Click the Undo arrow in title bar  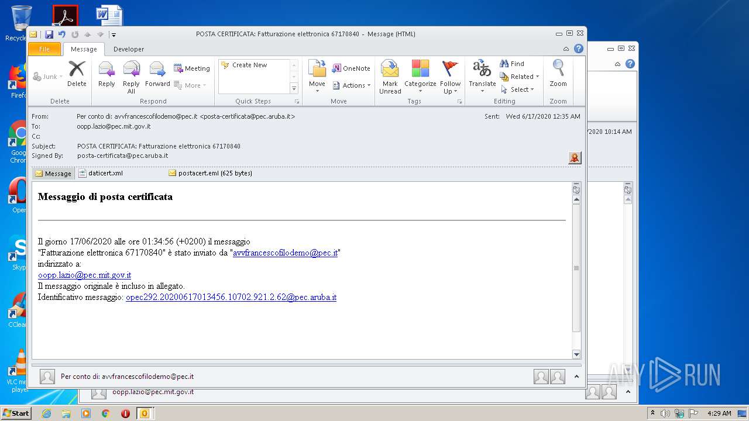coord(62,34)
